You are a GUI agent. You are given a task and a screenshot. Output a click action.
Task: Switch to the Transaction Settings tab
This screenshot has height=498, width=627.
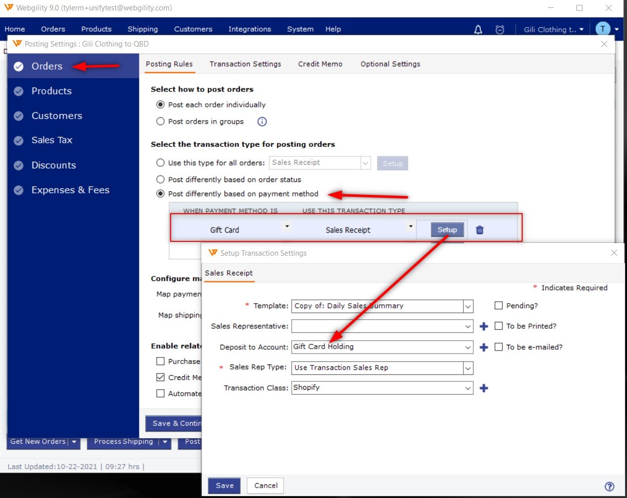pyautogui.click(x=245, y=64)
